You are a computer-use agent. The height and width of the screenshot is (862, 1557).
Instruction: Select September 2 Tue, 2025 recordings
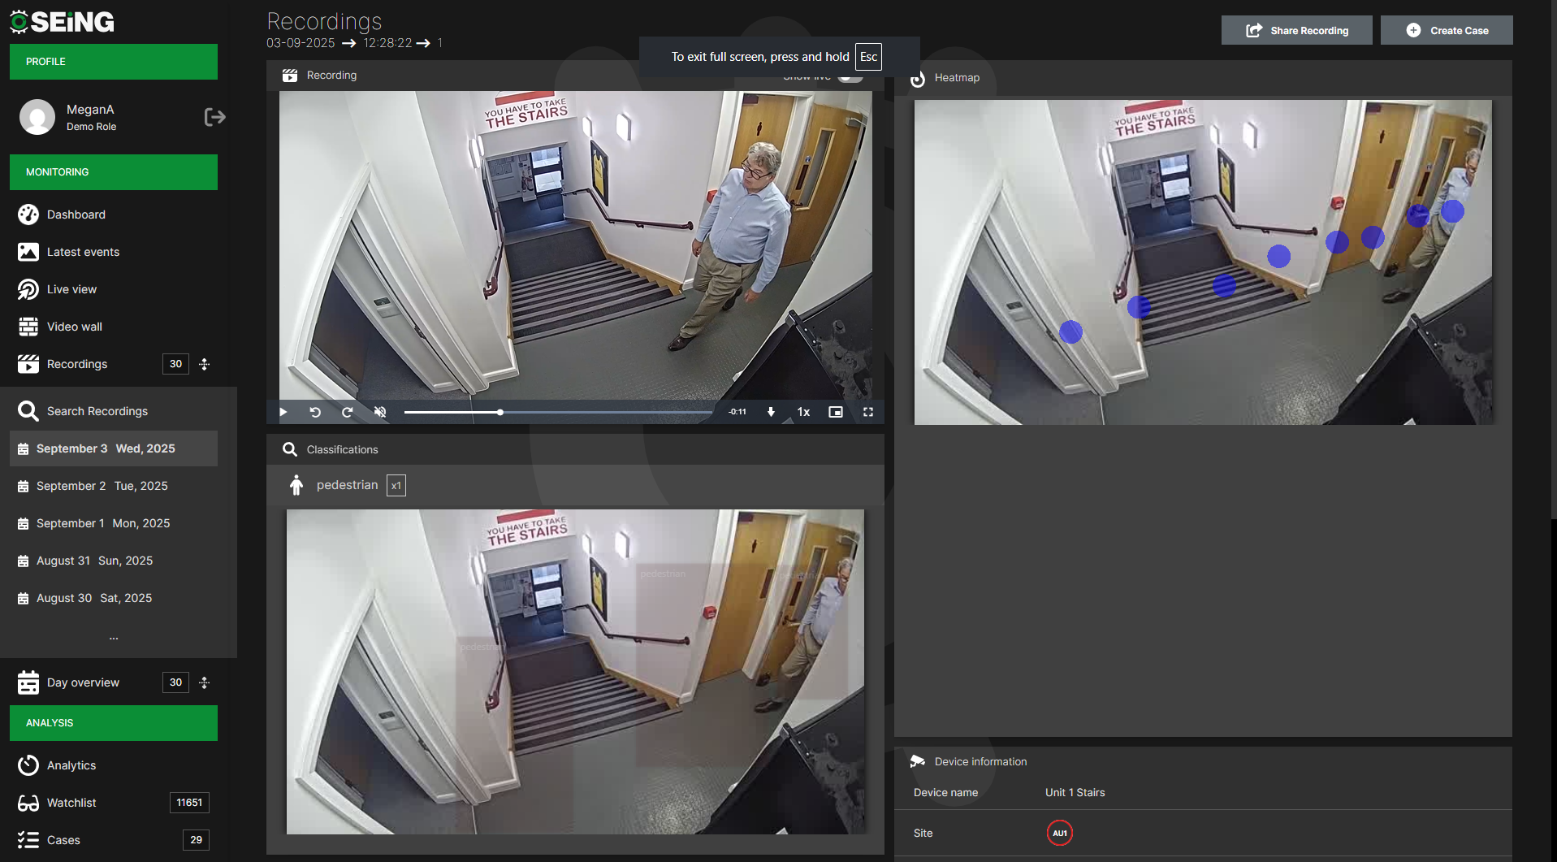coord(102,485)
